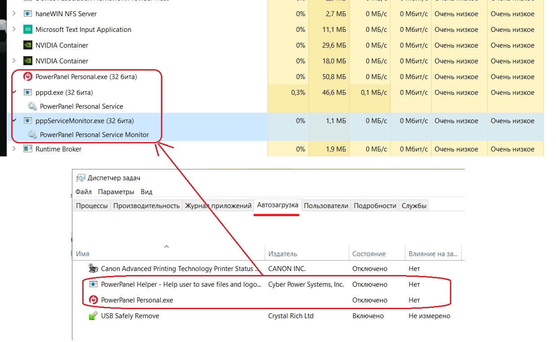Collapse the pppServiceMonitor.exe process group
556x342 pixels.
coord(14,121)
